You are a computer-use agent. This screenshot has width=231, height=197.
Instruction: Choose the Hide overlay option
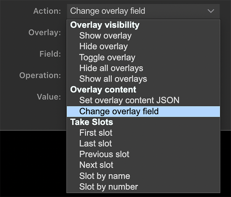(103, 46)
